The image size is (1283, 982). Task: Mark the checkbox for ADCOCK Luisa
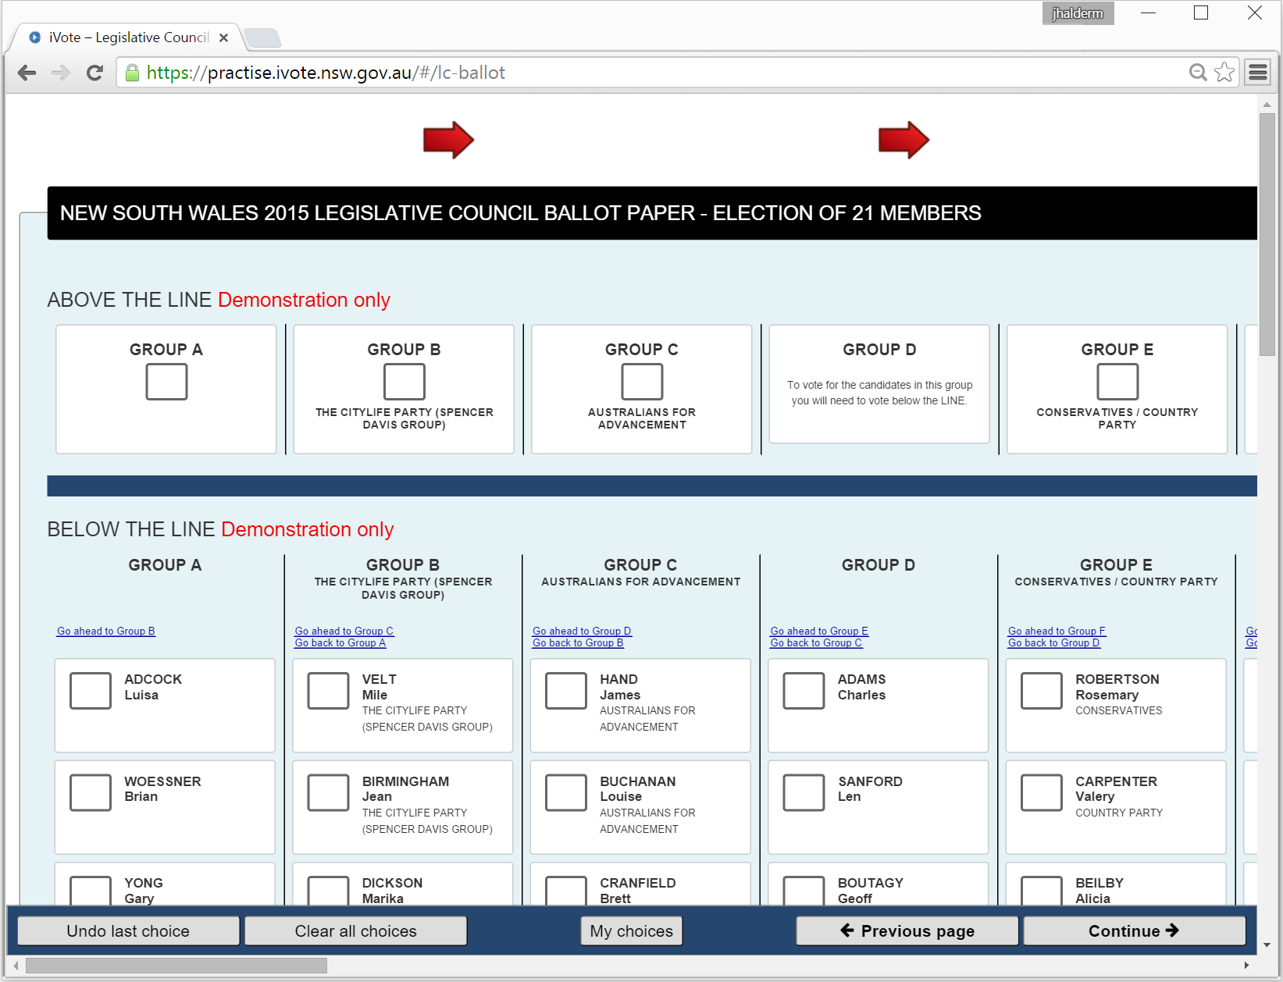pyautogui.click(x=91, y=691)
